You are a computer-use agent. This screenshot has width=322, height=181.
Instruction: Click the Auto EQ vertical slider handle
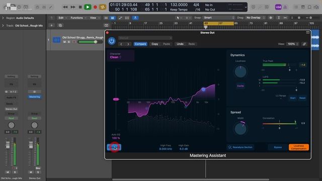116,100
